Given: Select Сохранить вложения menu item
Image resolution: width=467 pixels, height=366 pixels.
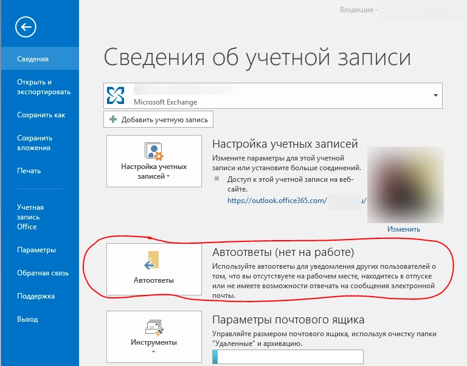Looking at the screenshot, I should coord(34,143).
